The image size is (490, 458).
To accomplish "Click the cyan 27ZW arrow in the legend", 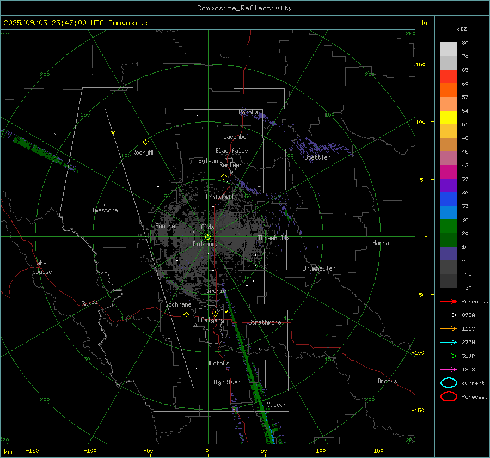I will [449, 342].
